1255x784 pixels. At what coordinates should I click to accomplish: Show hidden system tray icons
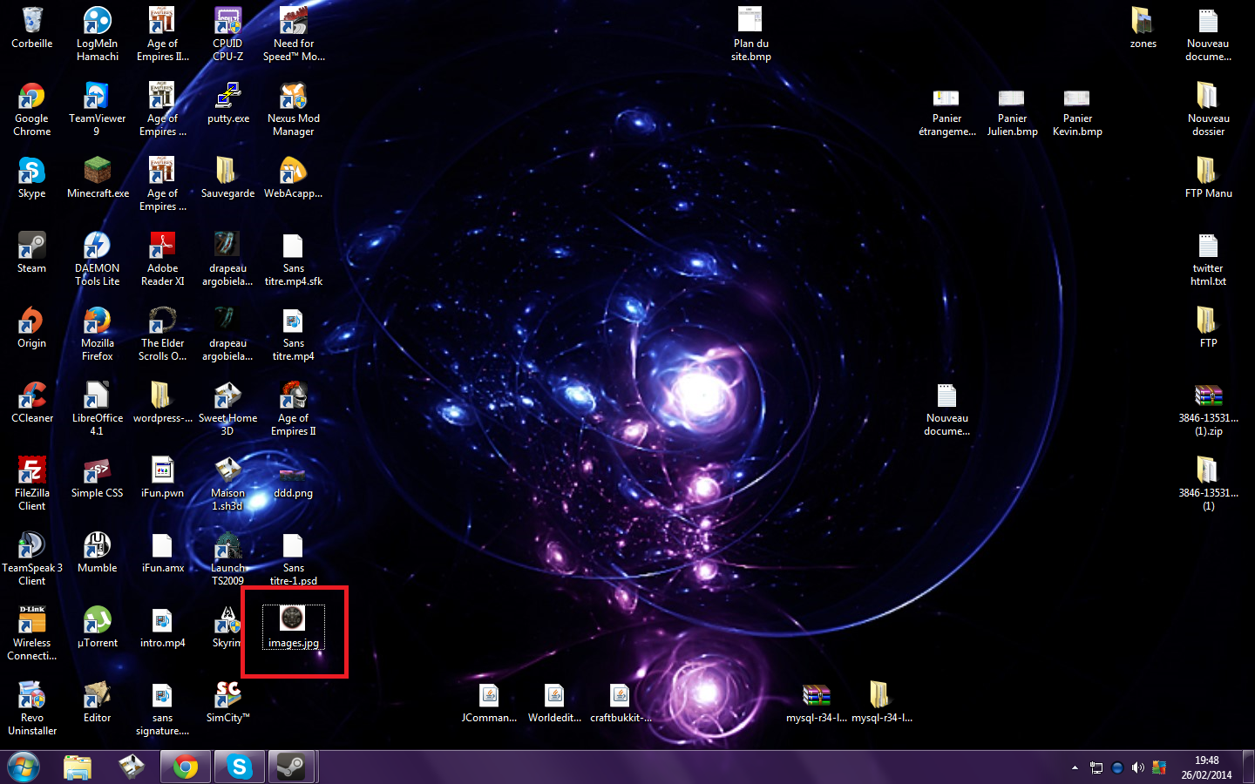pyautogui.click(x=1075, y=767)
